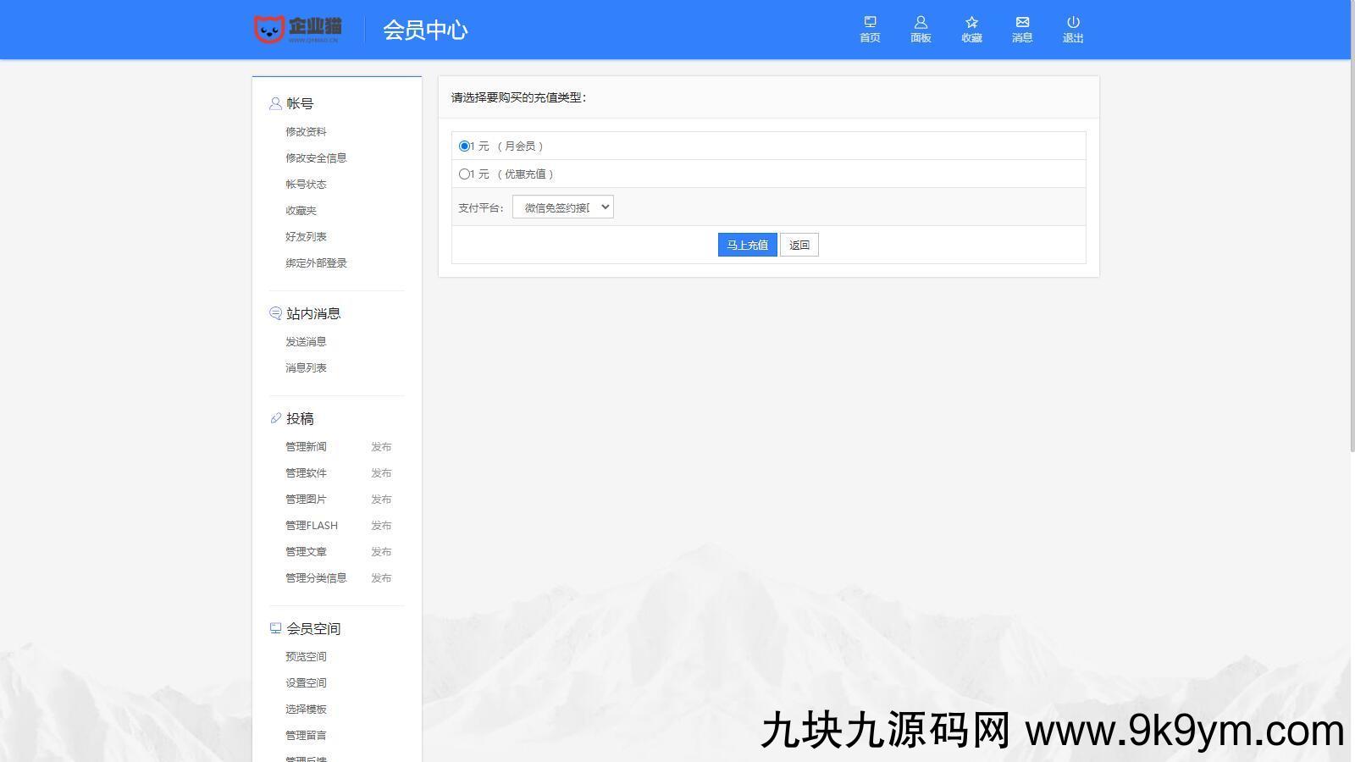
Task: Open the 面板 panel icon
Action: tap(921, 23)
